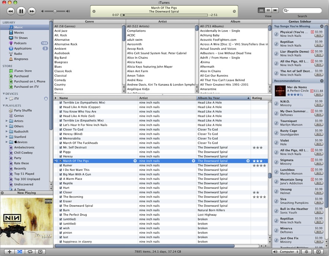Select Achtung Baby in Album column

click(210, 35)
